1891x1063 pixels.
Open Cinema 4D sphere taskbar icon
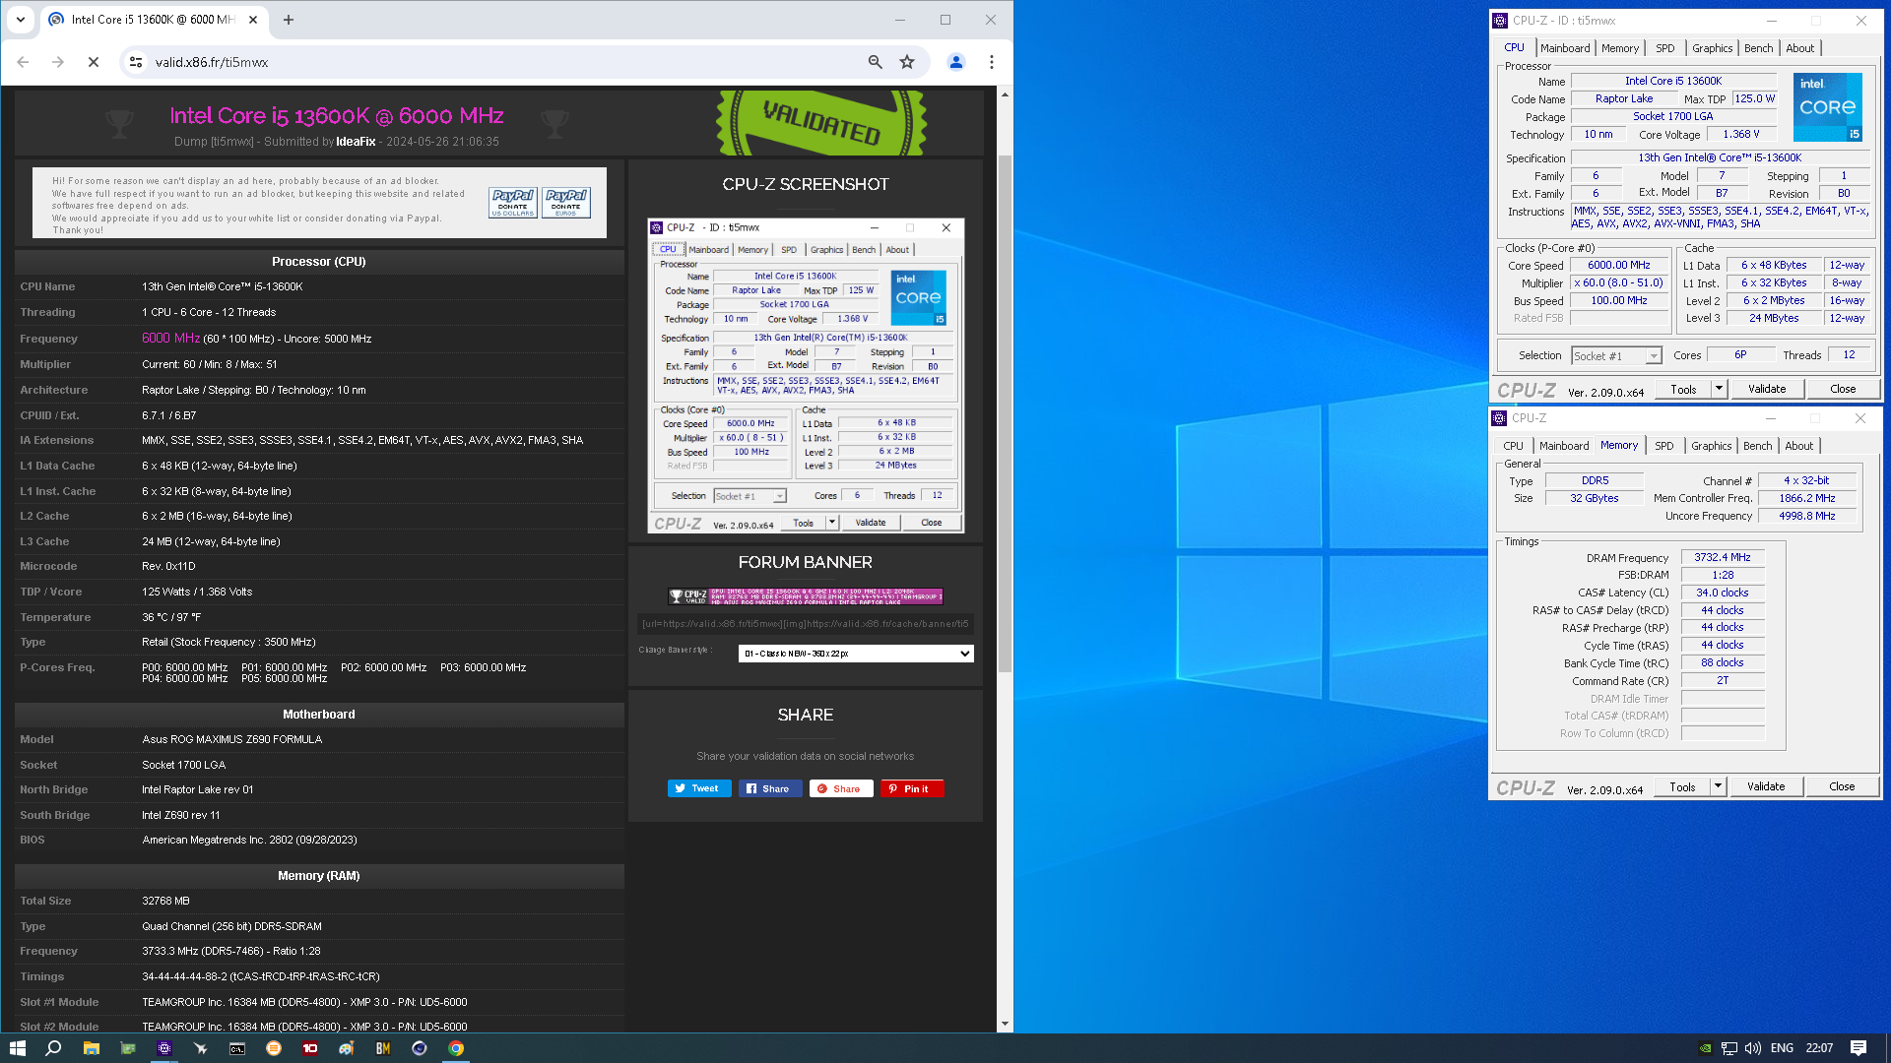(x=420, y=1048)
